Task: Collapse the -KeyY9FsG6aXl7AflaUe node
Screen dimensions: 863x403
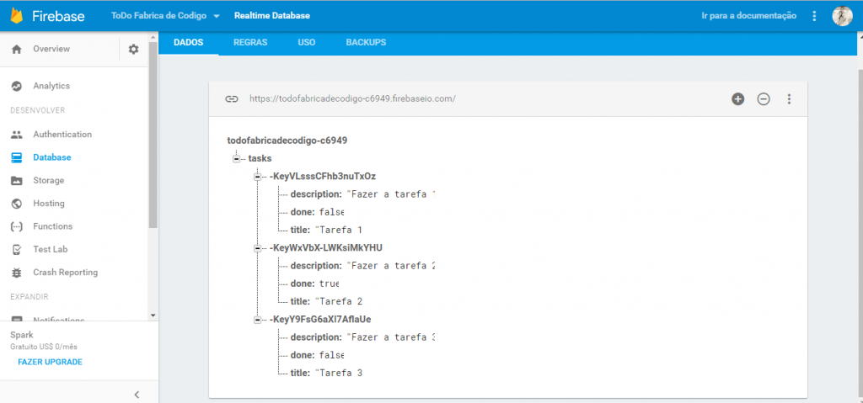Action: point(258,320)
